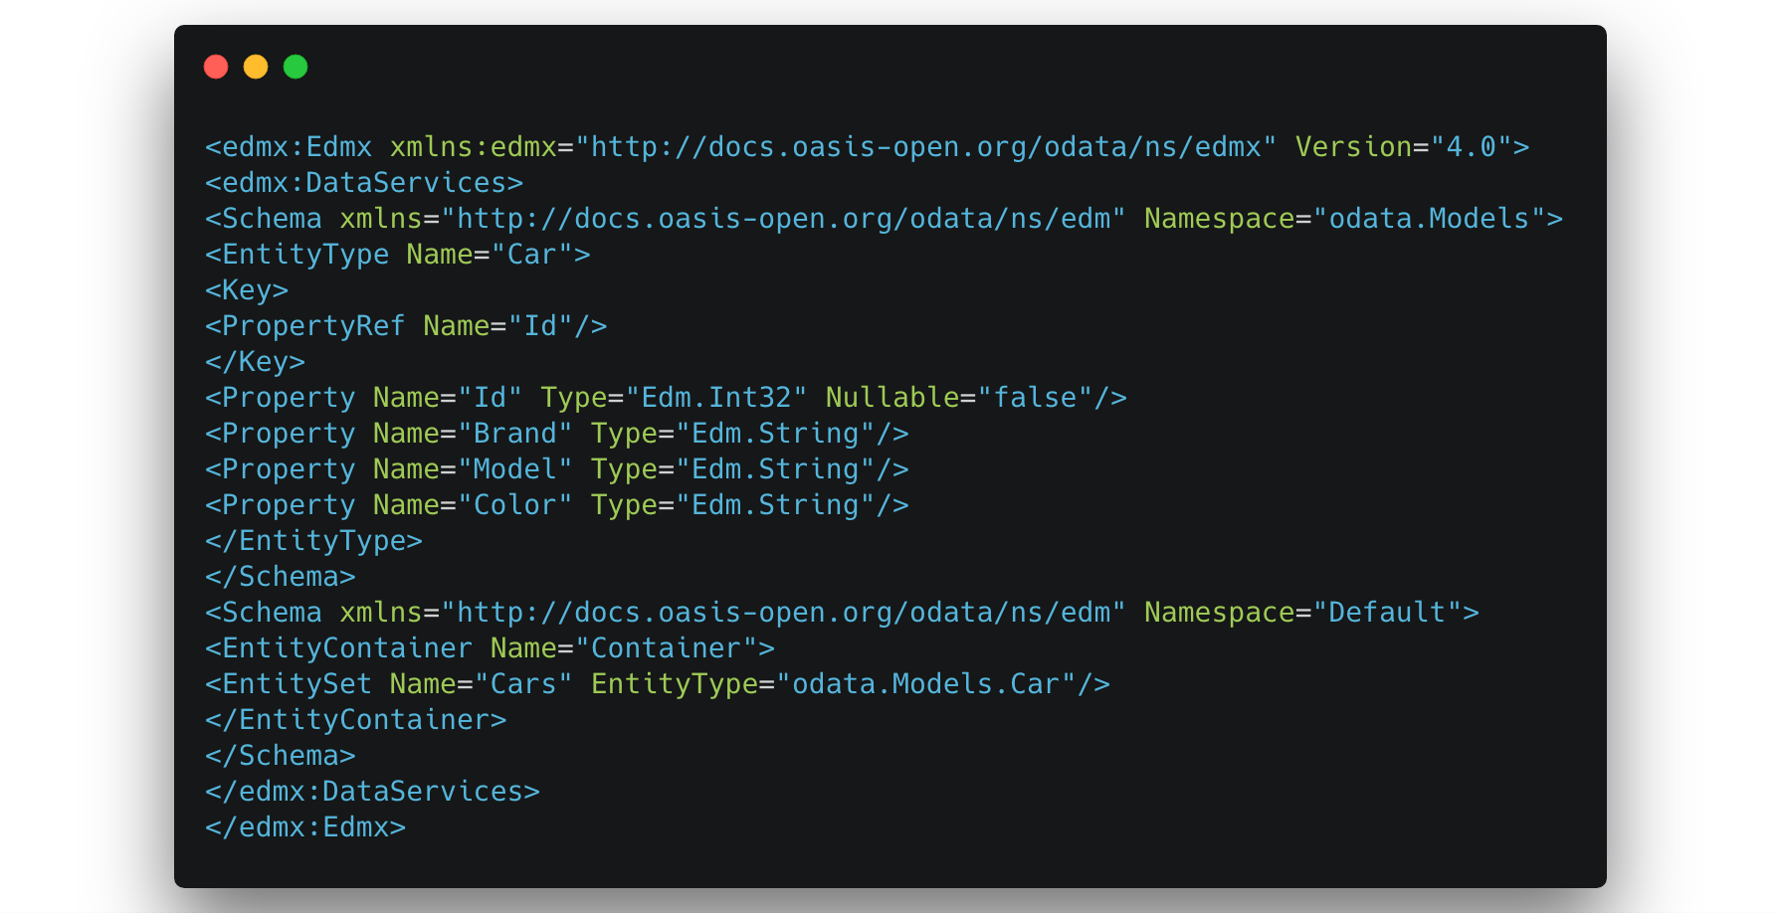Click the opening Key tag
Image resolution: width=1781 pixels, height=913 pixels.
coord(247,290)
